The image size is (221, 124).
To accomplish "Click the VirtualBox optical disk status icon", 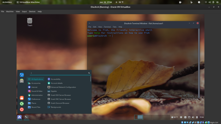I will tap(185, 122).
